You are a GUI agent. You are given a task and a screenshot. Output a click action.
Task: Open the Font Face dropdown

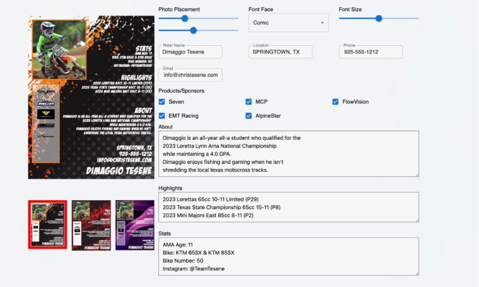pyautogui.click(x=288, y=23)
